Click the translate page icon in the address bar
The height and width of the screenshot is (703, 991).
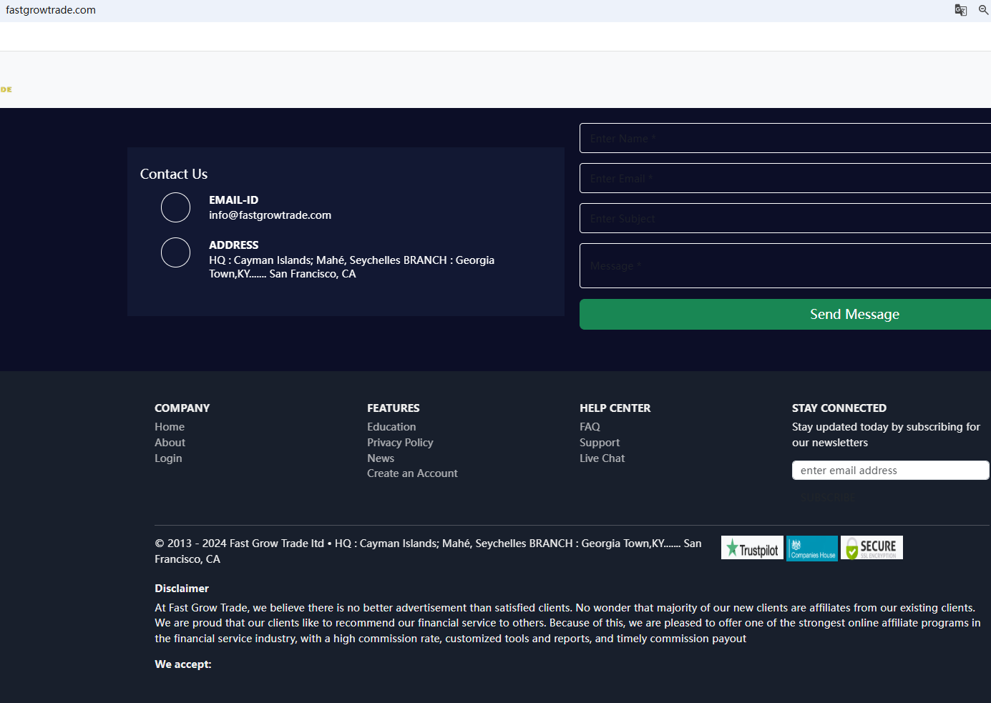pos(960,10)
